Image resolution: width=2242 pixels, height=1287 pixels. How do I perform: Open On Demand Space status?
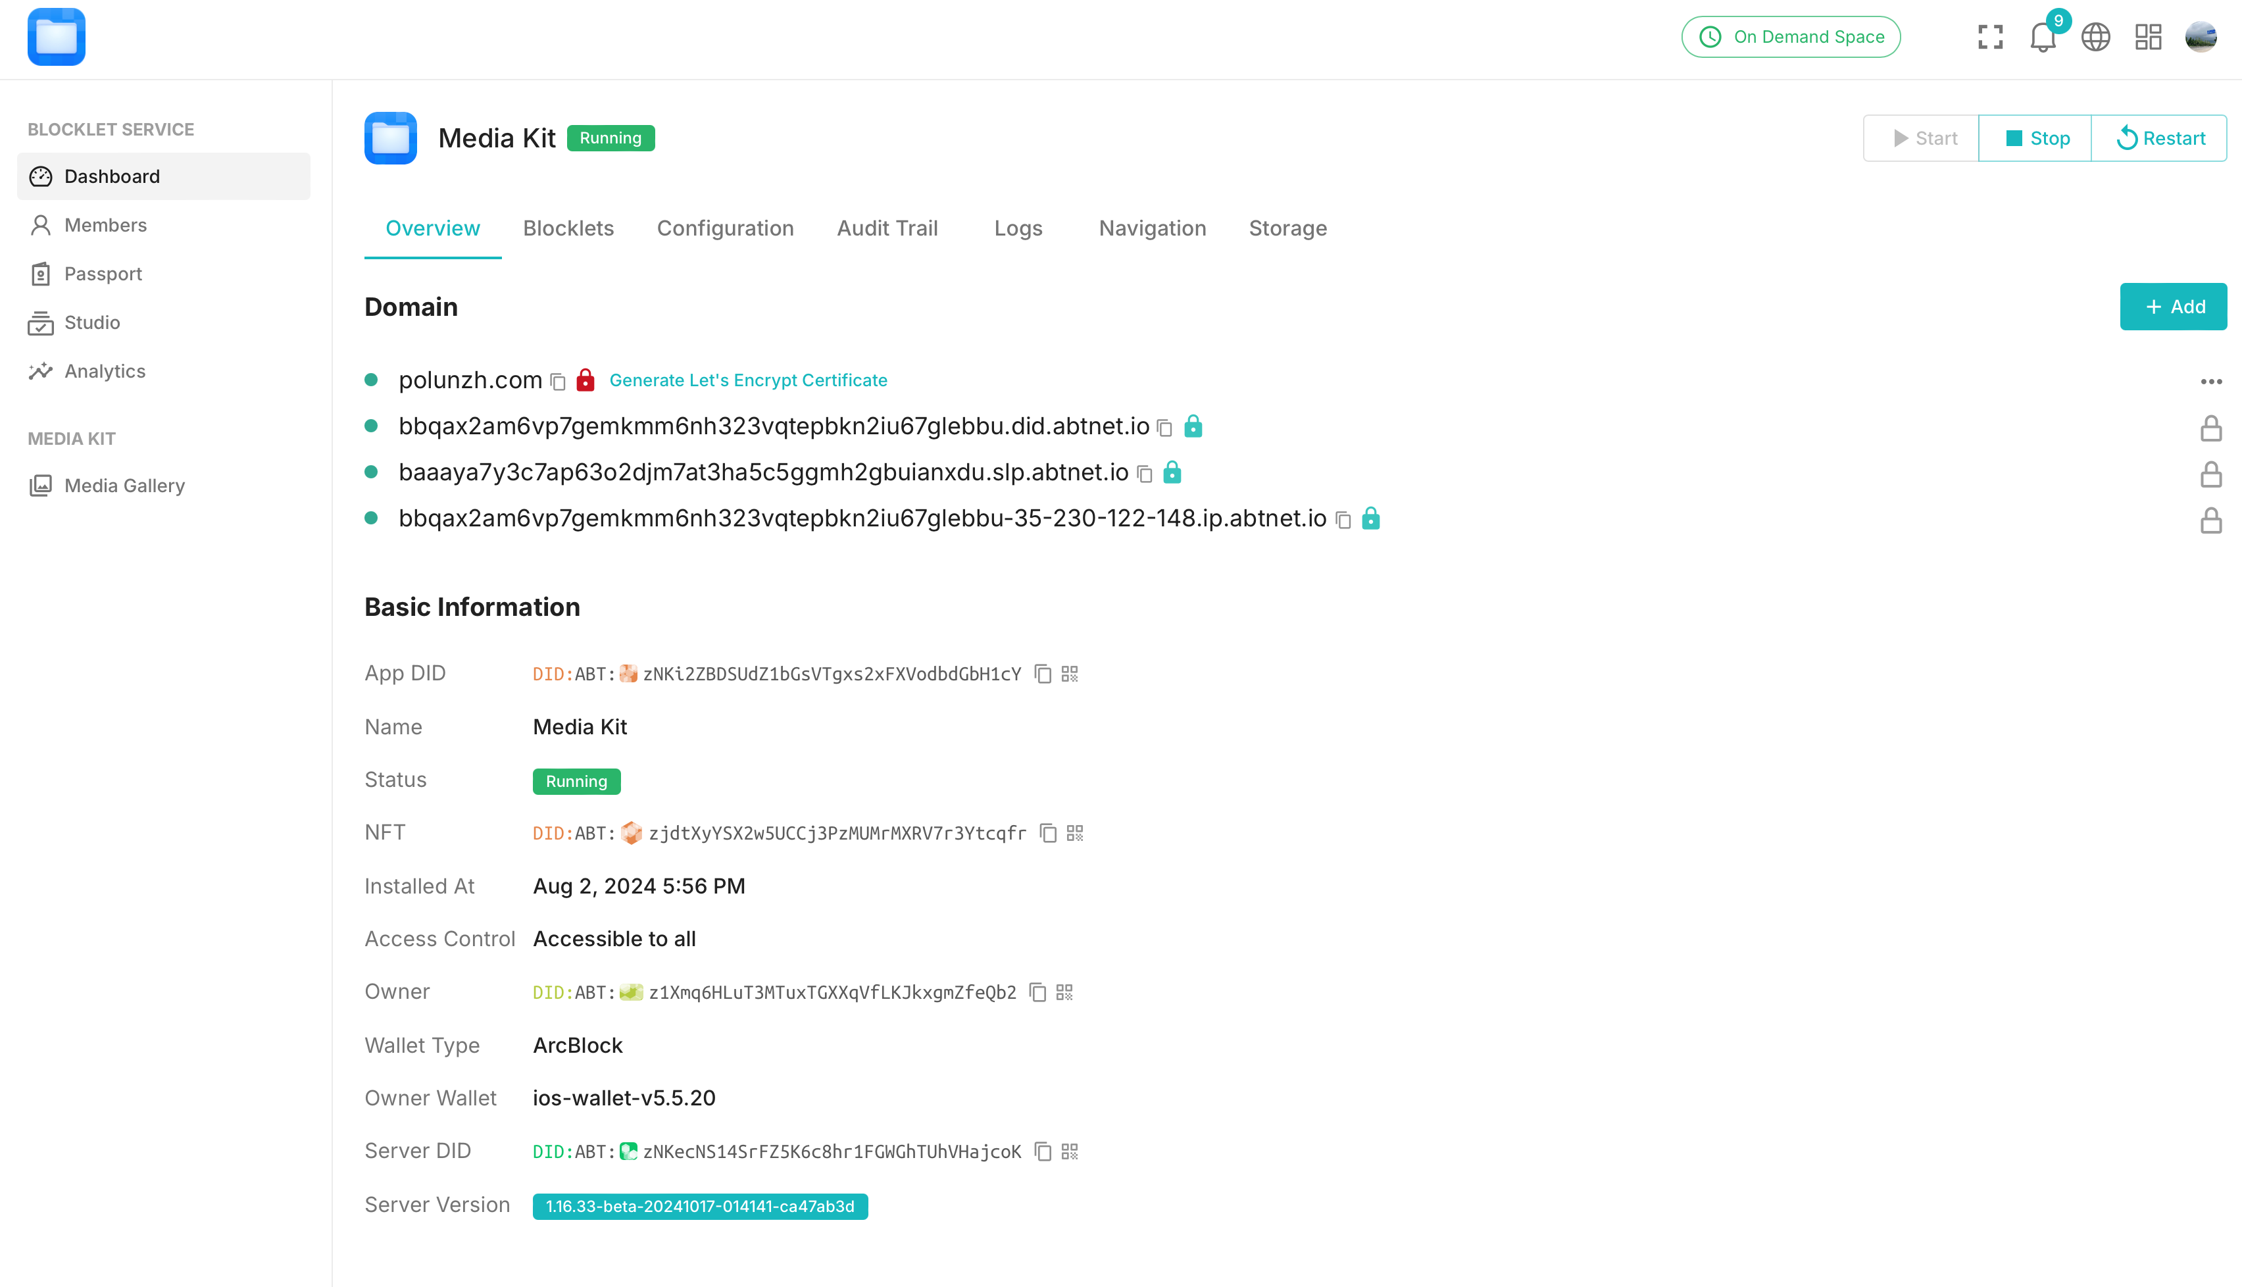[1791, 37]
